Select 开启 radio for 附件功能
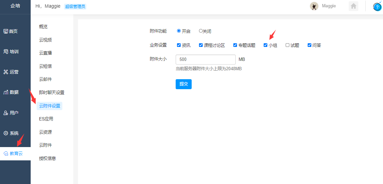 tap(179, 31)
